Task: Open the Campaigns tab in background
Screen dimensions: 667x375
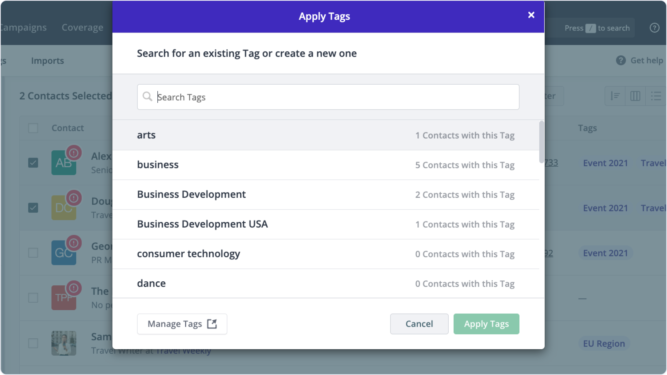Action: 23,27
